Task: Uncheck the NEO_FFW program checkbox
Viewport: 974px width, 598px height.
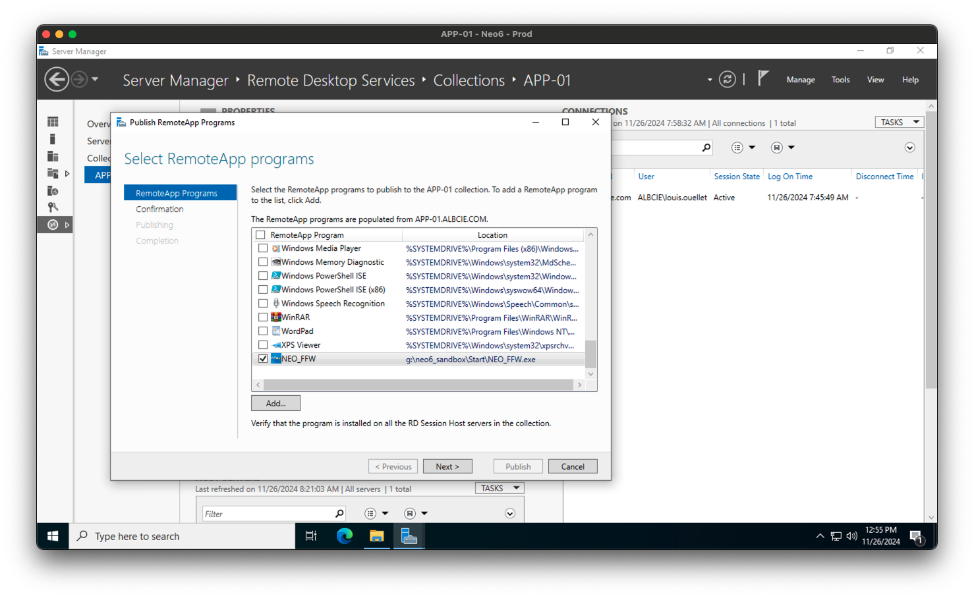Action: click(263, 358)
